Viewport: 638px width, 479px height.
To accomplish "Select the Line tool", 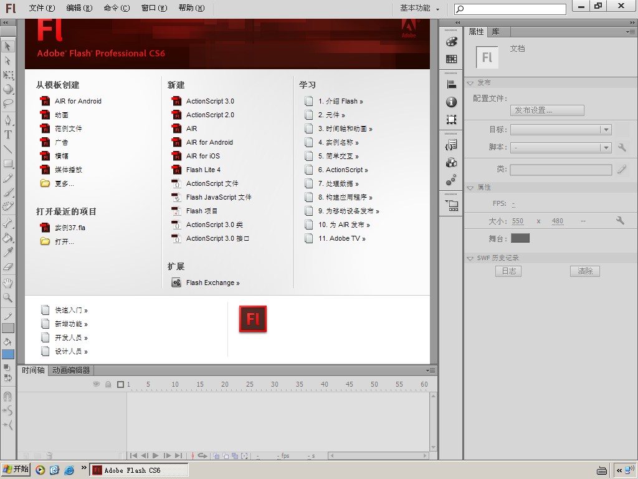I will pos(7,149).
